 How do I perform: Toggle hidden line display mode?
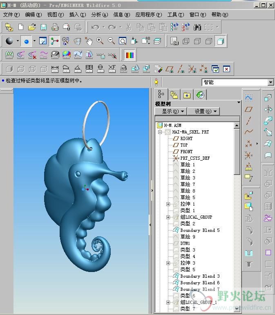tap(197, 41)
